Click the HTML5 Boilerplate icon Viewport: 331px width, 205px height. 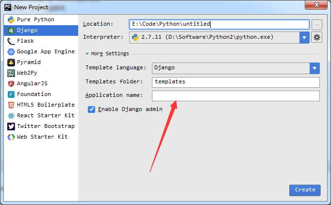(11, 105)
